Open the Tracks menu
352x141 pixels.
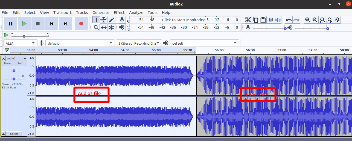[x=82, y=12]
